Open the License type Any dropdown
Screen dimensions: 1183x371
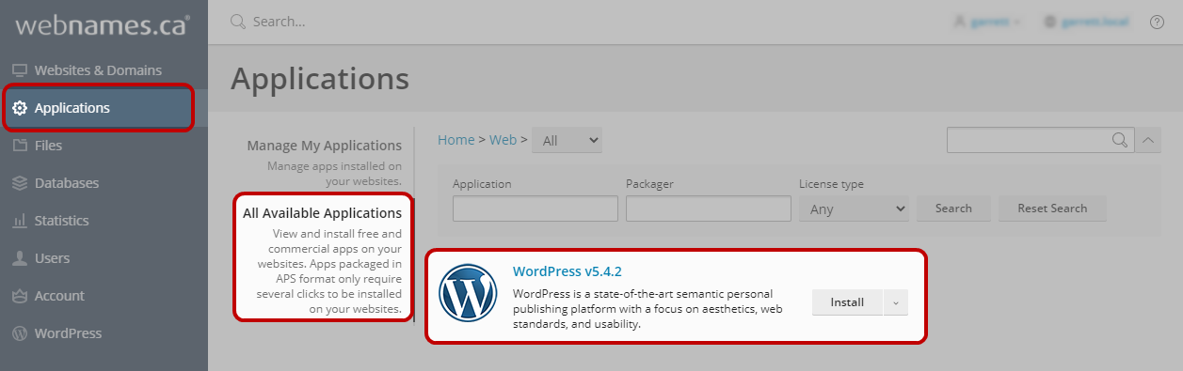click(854, 209)
